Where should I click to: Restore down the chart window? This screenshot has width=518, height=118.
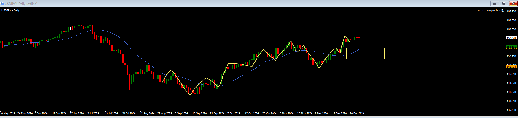click(x=504, y=4)
